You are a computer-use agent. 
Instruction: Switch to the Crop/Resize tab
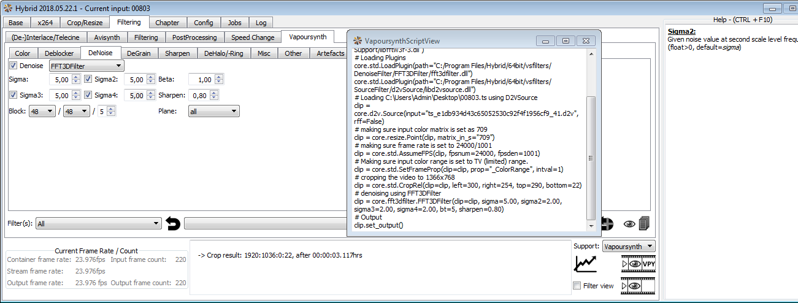pos(85,23)
